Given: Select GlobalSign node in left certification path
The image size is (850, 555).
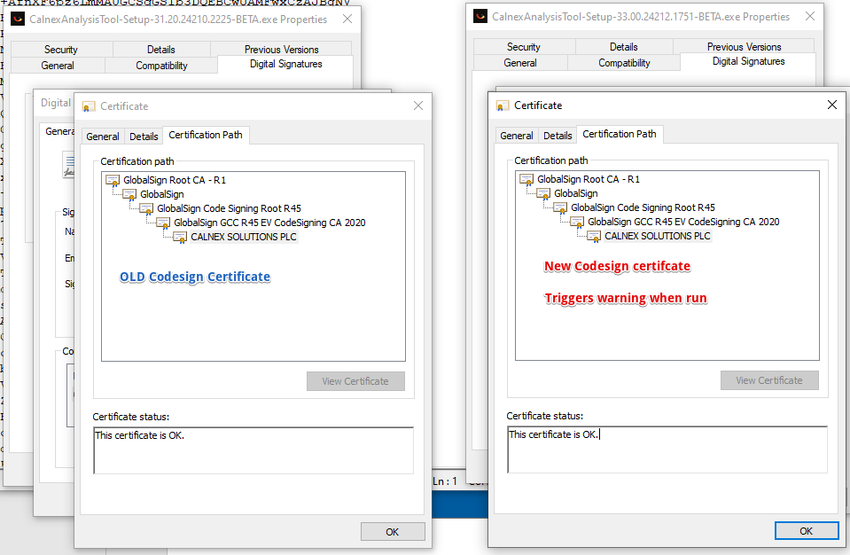Looking at the screenshot, I should [x=161, y=194].
